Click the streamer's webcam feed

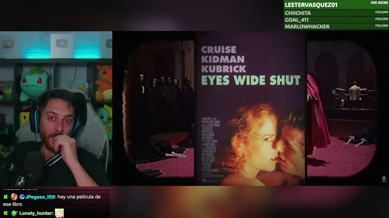[x=56, y=108]
